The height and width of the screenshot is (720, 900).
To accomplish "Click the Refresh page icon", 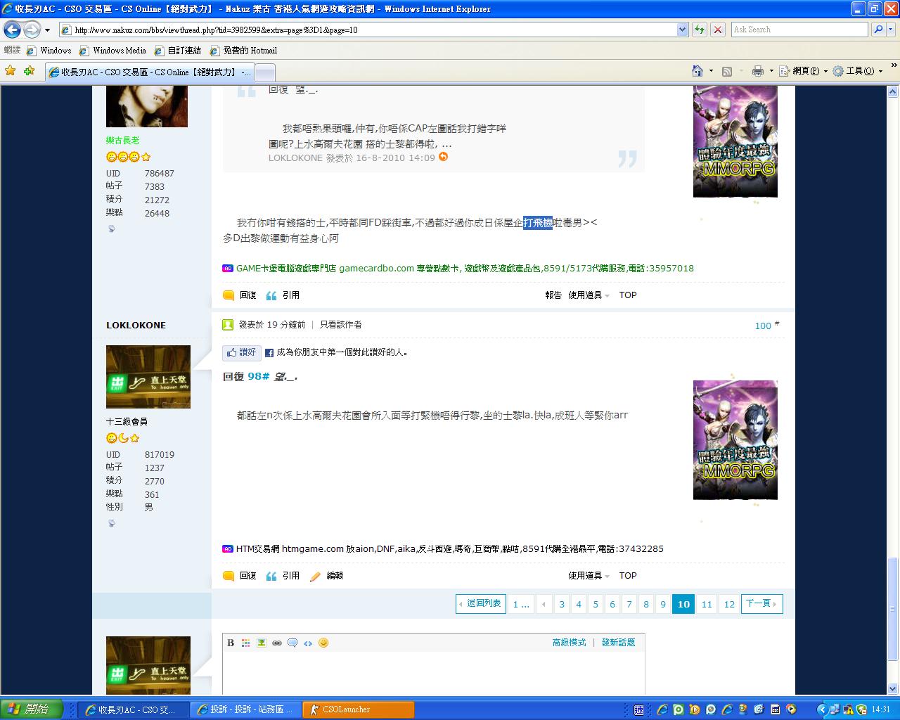I will pyautogui.click(x=700, y=30).
